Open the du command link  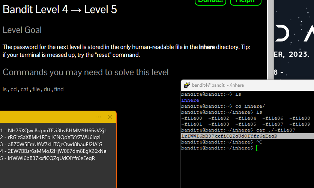click(47, 89)
